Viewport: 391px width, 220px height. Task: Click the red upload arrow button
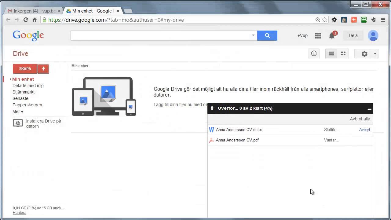pyautogui.click(x=43, y=69)
